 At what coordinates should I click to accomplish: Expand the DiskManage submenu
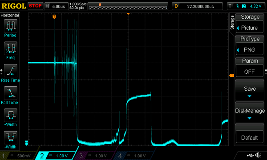(250, 112)
